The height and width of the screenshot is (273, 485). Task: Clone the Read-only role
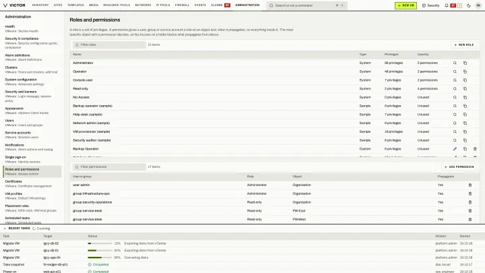(465, 88)
